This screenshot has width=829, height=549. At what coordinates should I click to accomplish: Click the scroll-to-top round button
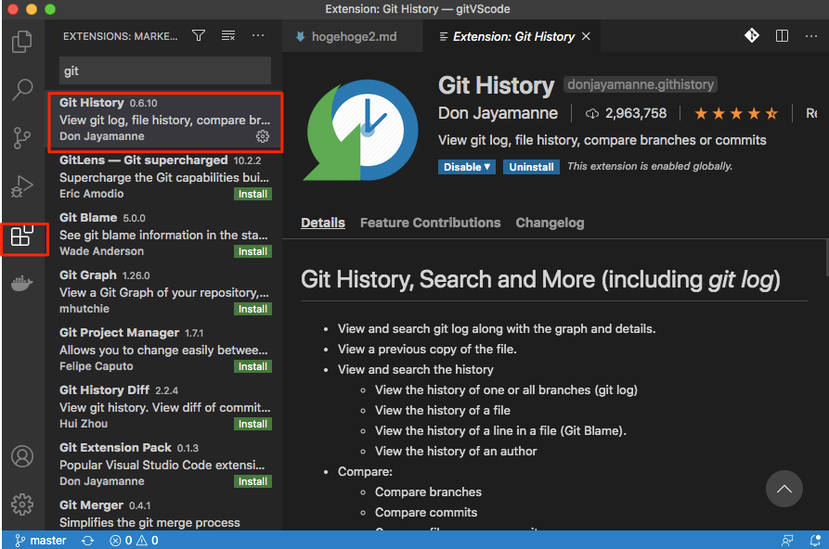pyautogui.click(x=784, y=489)
